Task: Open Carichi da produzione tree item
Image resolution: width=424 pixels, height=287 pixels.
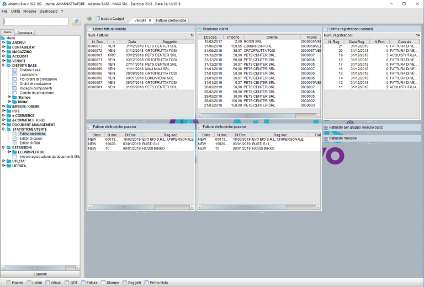Action: coord(36,93)
